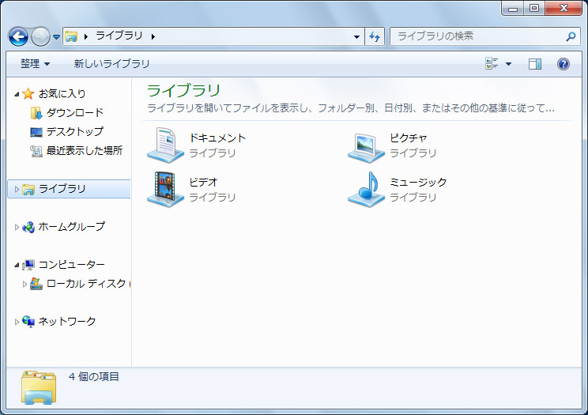Toggle the preview pane button

(x=535, y=64)
